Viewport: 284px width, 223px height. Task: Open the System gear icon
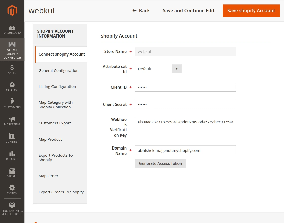[x=12, y=188]
